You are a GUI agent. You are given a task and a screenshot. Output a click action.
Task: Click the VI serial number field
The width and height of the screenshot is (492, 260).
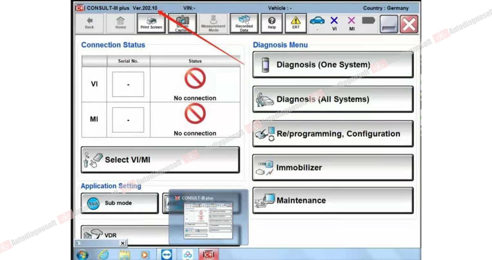tap(128, 84)
